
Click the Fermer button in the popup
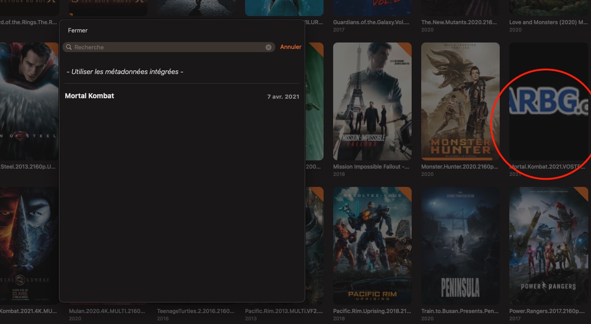tap(78, 30)
